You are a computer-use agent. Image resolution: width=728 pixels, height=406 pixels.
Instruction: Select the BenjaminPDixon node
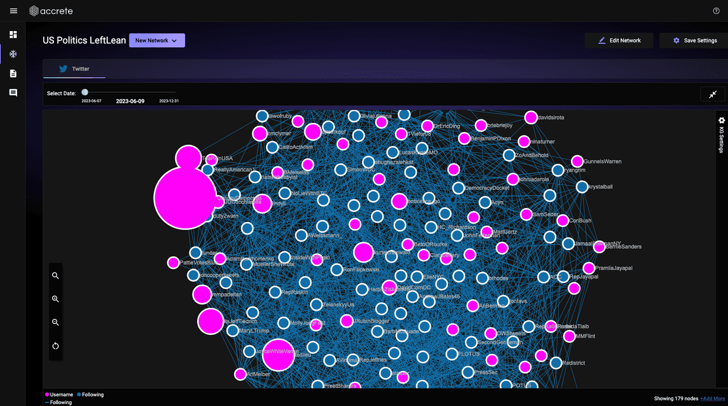point(464,138)
